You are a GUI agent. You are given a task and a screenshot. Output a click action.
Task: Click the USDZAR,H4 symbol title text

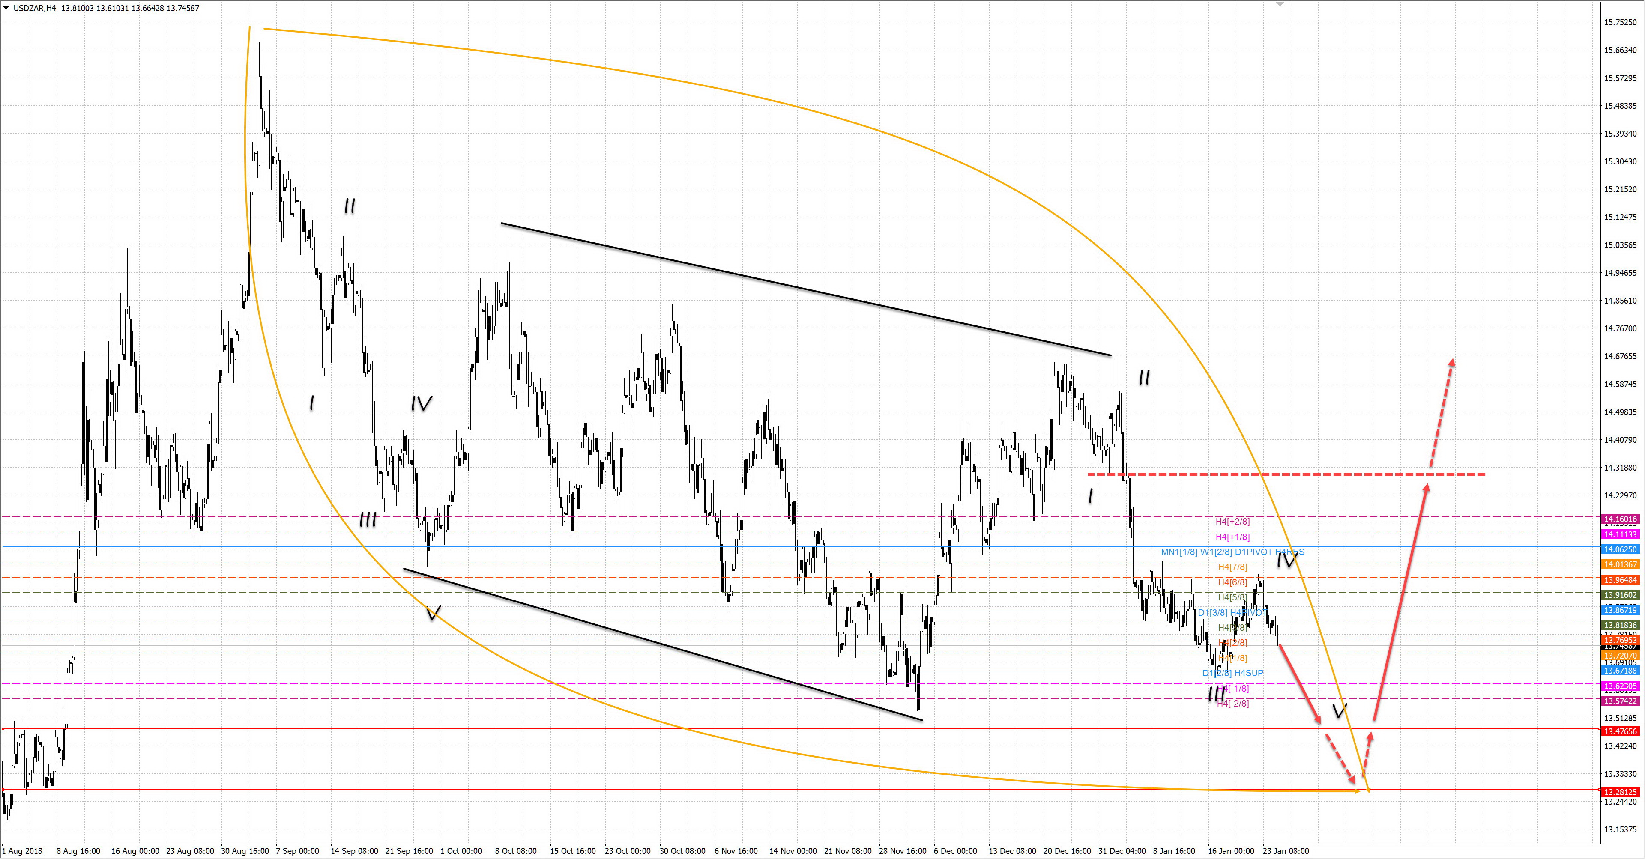(x=34, y=8)
